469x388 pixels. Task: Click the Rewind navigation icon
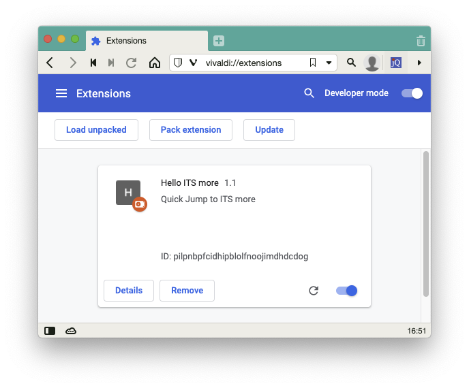[x=93, y=63]
